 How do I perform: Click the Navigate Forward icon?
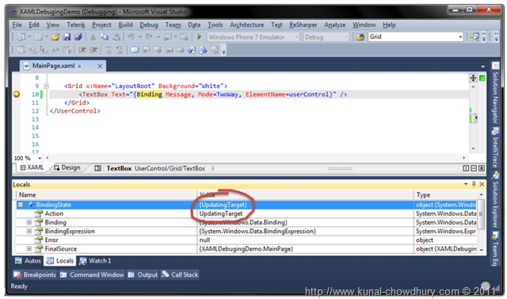click(184, 37)
